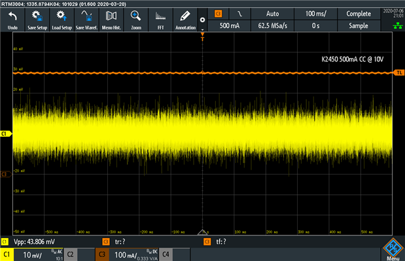Select the Annotation pencil tool
Screen dimensions: 405x261
[185, 20]
